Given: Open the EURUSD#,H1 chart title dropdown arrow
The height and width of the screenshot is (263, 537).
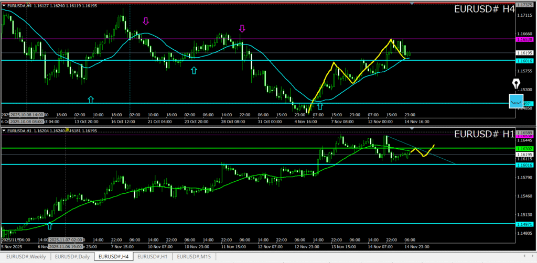Looking at the screenshot, I should tap(4, 130).
